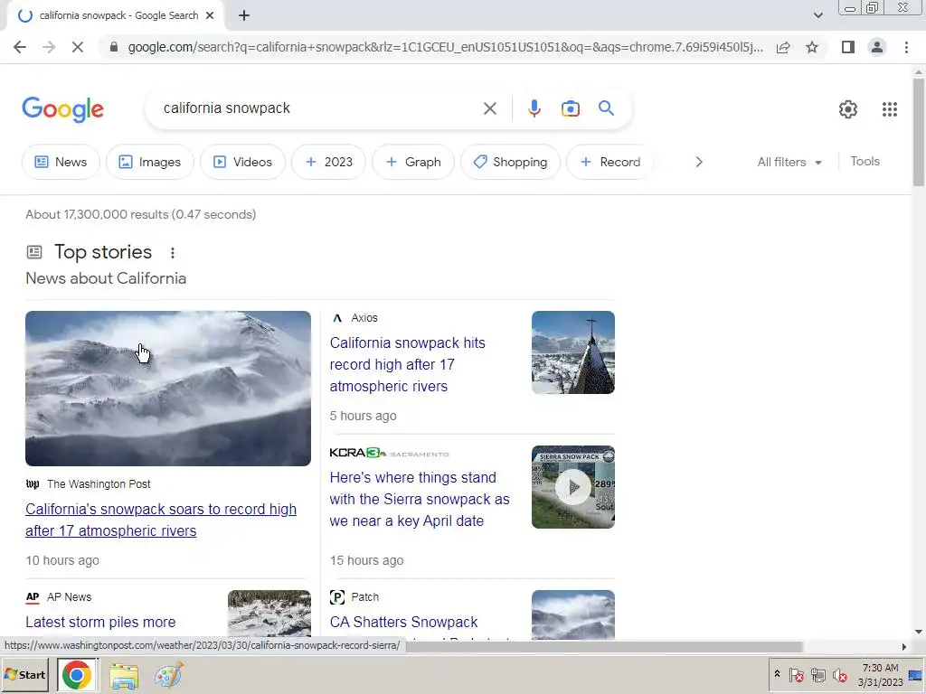Viewport: 926px width, 694px height.
Task: Share this page icon in address bar
Action: (783, 47)
